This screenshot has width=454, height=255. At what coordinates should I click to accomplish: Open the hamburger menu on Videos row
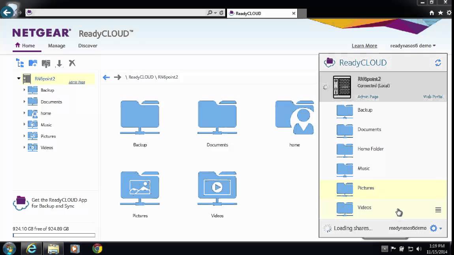(x=438, y=210)
